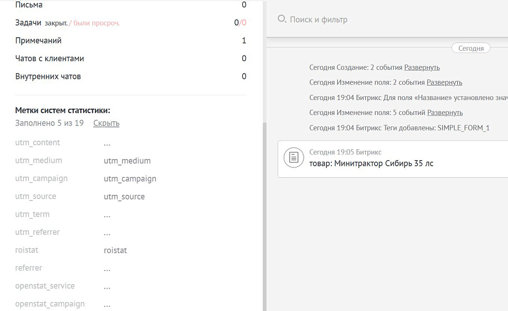
Task: Click the empty utm_content value placeholder
Action: point(107,143)
